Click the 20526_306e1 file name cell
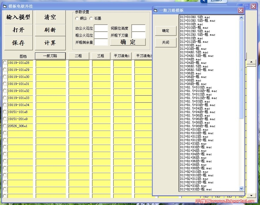This screenshot has width=260, height=205. click(x=20, y=127)
